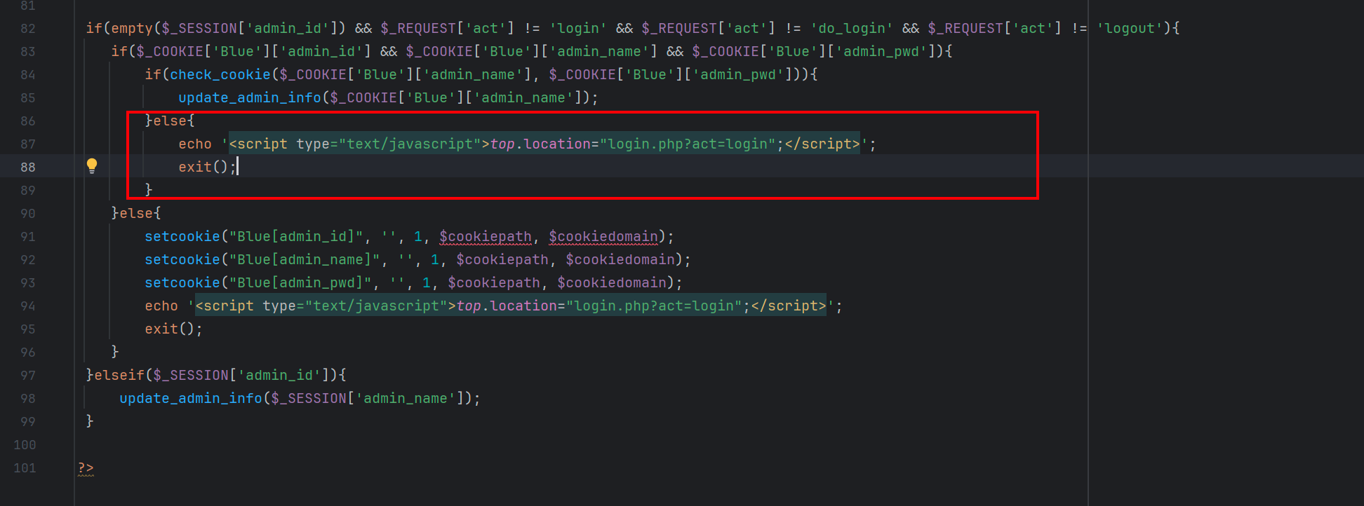Click line number 101 in the gutter
The width and height of the screenshot is (1364, 506).
coord(25,468)
